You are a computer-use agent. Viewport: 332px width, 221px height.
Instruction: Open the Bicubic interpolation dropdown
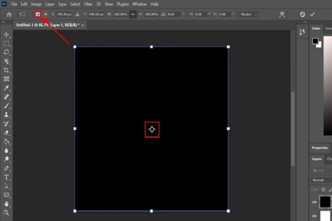tap(249, 14)
